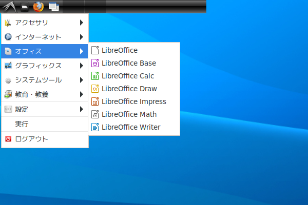Choose 実行 to run a command
The image size is (308, 205).
(x=45, y=124)
